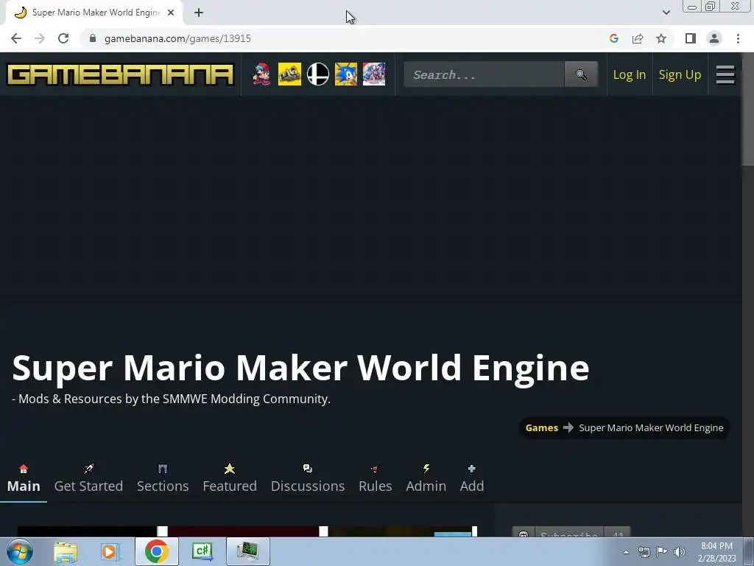Open the Persona game icon in header

click(289, 74)
